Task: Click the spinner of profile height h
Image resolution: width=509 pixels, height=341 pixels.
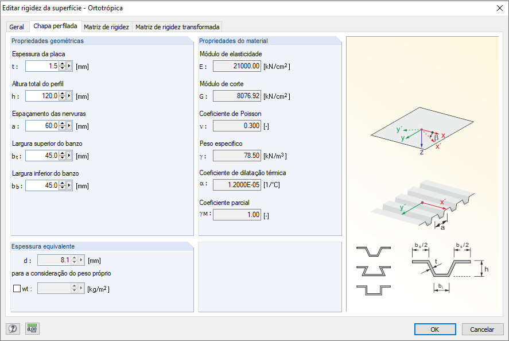Action: tap(63, 96)
